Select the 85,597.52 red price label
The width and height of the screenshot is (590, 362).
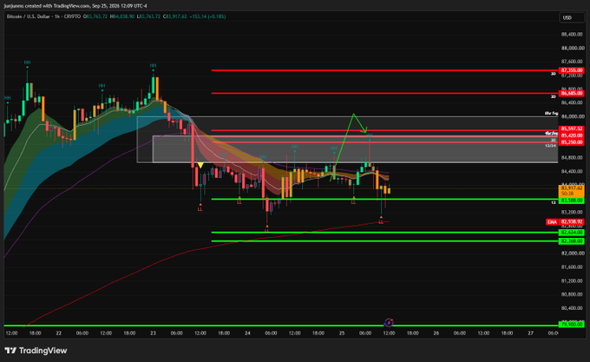[x=572, y=128]
